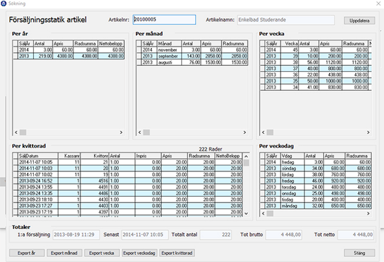
Task: Click the Tot netto field
Action: tap(356, 235)
